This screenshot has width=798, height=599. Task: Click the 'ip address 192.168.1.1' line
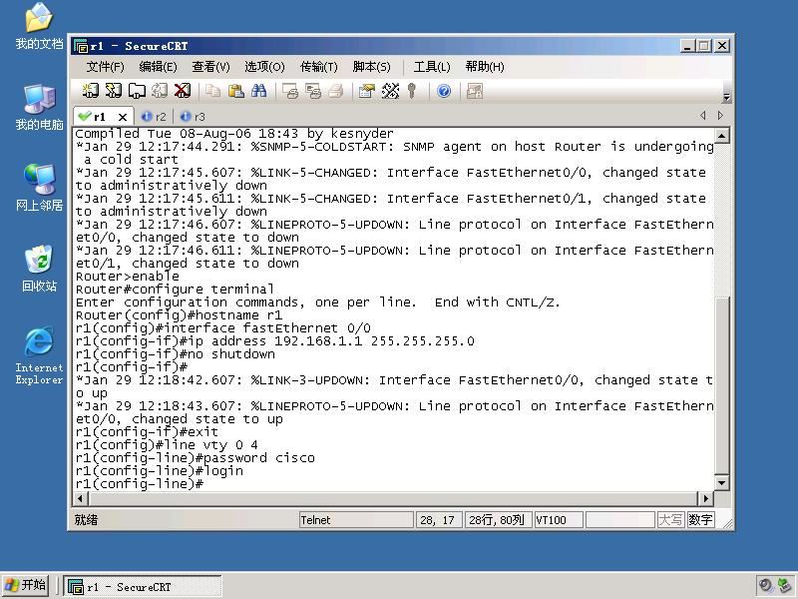pyautogui.click(x=275, y=341)
